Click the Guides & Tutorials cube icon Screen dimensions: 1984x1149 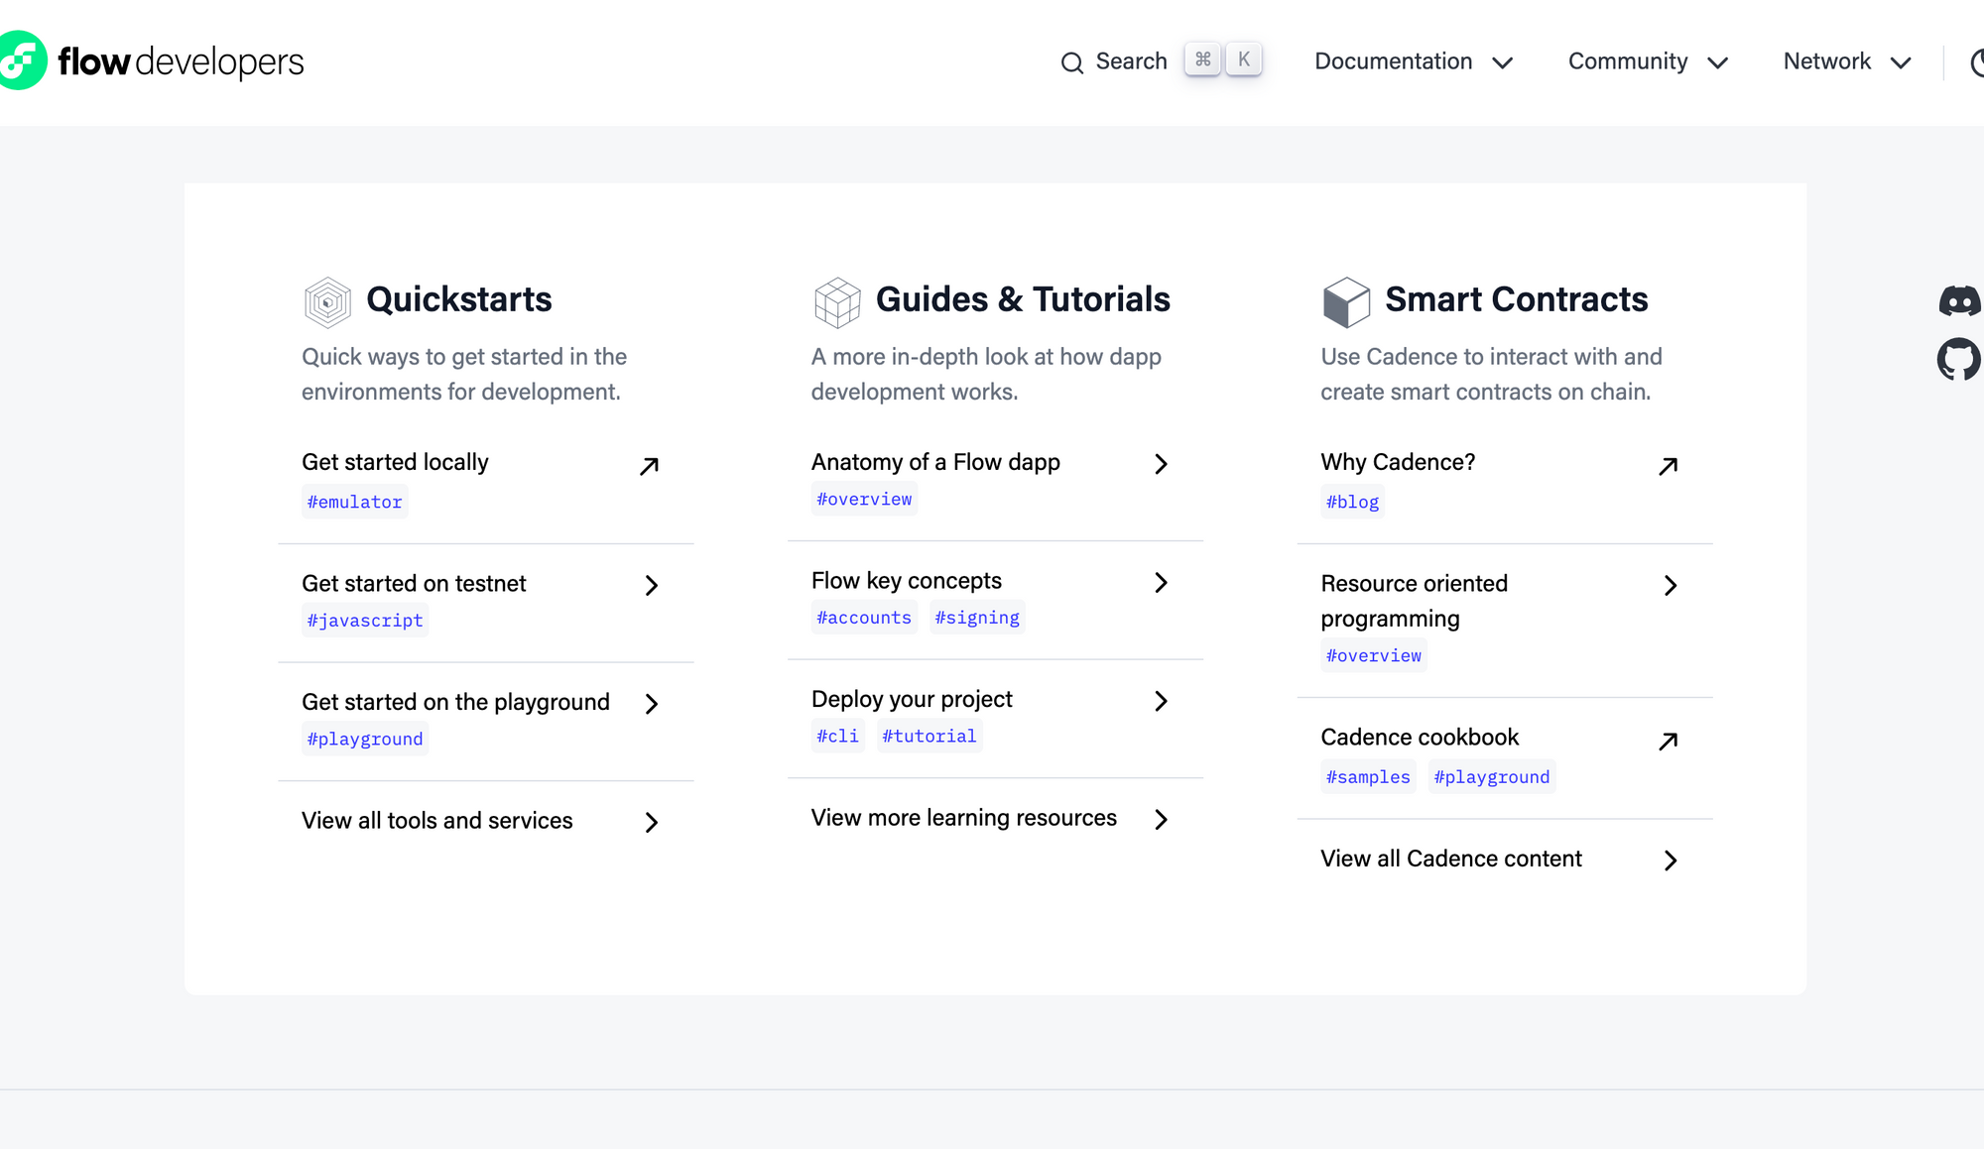[x=837, y=302]
